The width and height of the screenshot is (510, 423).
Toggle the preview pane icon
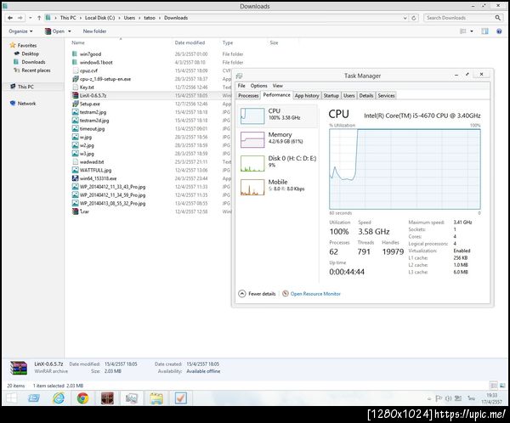pos(484,31)
